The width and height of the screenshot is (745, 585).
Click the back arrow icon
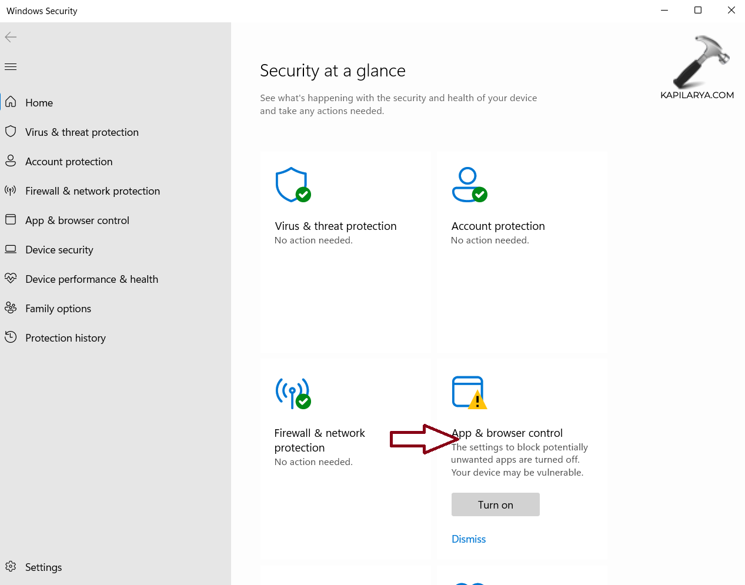point(11,37)
